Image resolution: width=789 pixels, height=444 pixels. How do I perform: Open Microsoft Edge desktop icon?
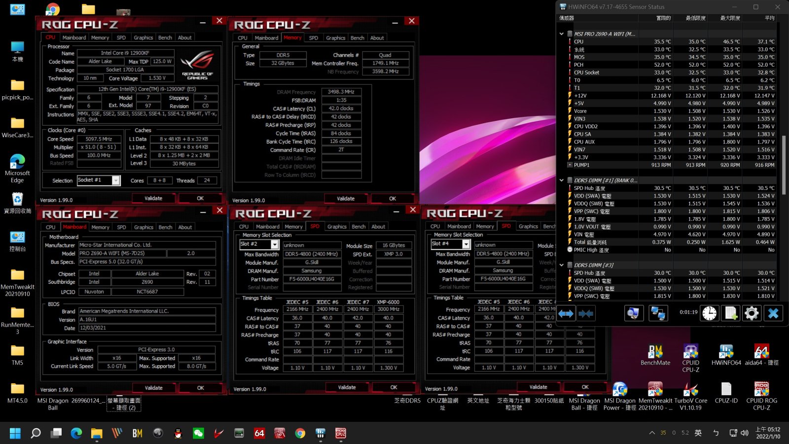pos(17,168)
